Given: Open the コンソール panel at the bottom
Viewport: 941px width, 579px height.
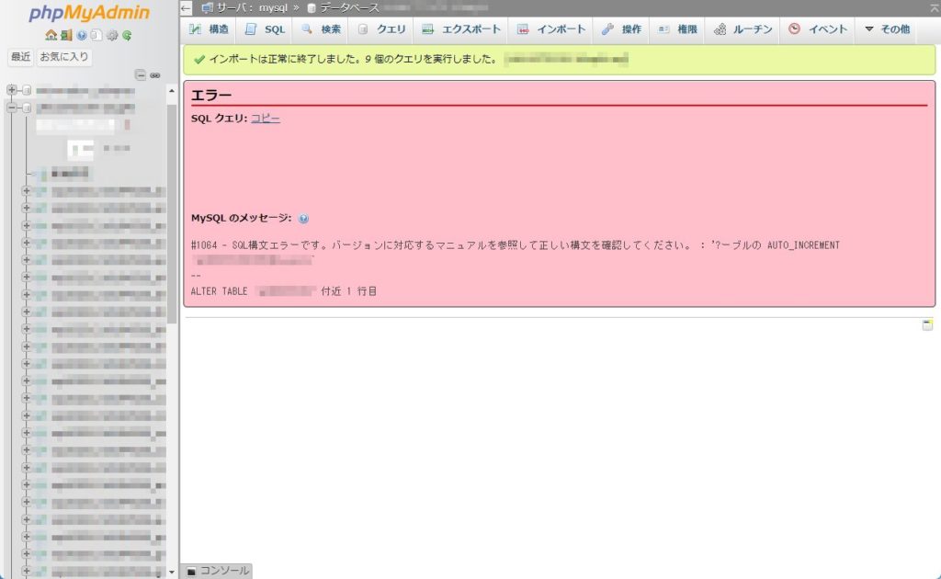Looking at the screenshot, I should point(217,571).
